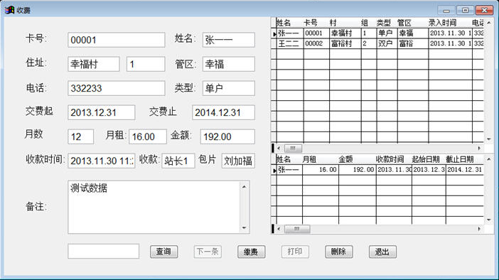Click the 查询 search button

(x=163, y=252)
